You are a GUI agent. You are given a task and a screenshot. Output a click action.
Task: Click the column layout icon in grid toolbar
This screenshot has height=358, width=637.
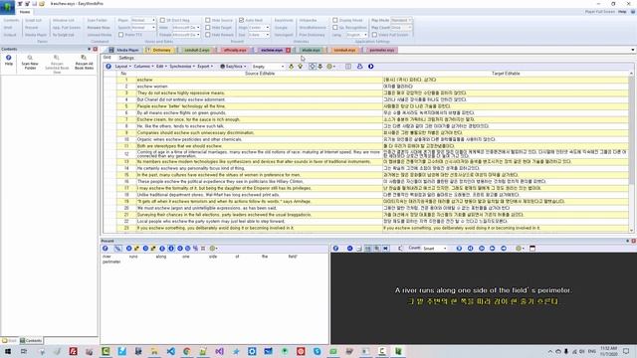(x=348, y=67)
